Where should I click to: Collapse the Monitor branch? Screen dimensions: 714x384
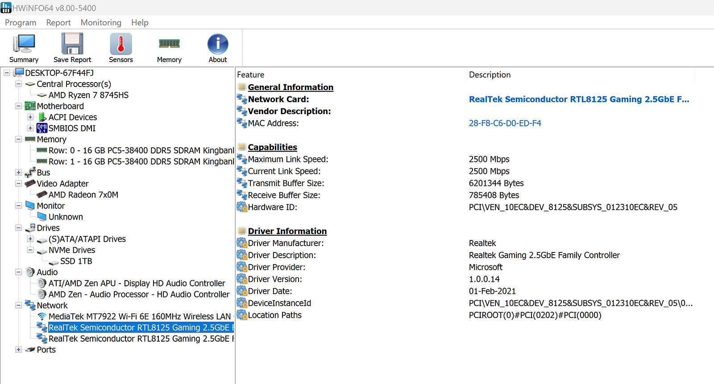(18, 206)
